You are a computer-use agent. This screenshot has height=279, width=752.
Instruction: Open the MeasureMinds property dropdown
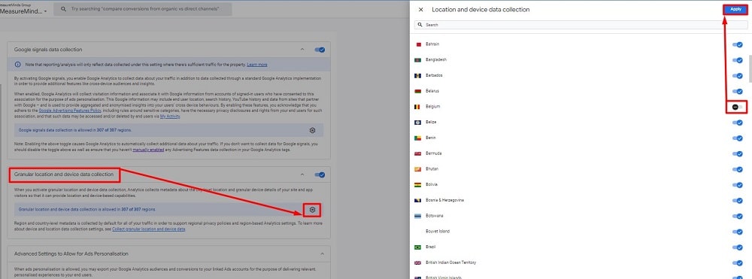click(x=23, y=11)
